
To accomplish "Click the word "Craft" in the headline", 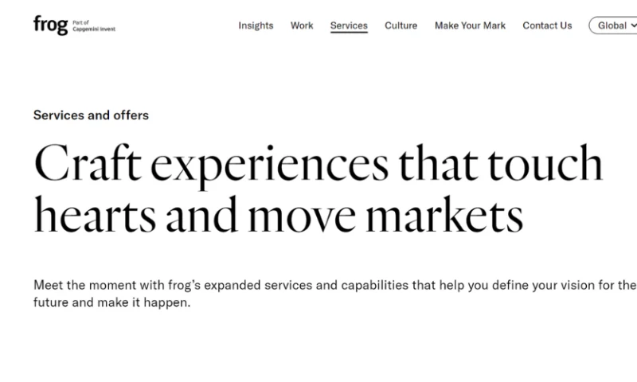I will point(88,163).
